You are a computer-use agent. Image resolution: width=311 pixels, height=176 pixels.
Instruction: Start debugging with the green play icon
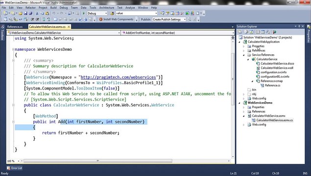pos(83,13)
